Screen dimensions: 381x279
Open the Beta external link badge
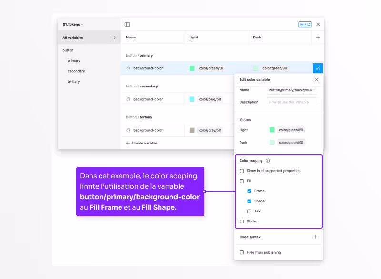[x=305, y=24]
